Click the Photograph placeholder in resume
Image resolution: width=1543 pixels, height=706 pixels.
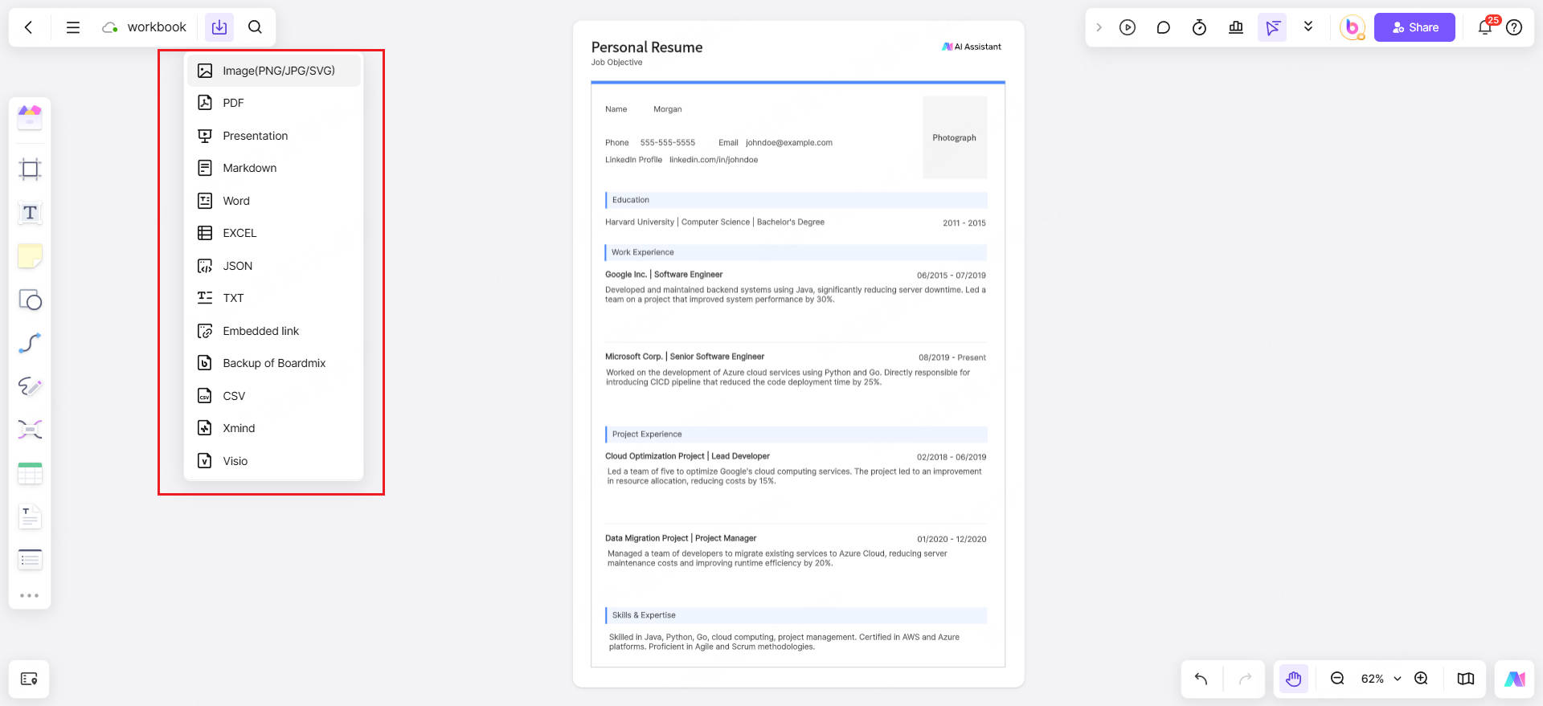pos(954,137)
